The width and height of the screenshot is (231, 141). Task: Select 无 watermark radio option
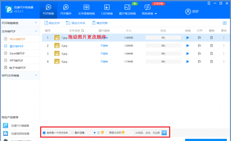tap(95, 132)
